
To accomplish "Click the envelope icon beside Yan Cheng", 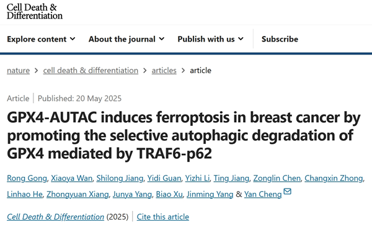I will (x=287, y=192).
